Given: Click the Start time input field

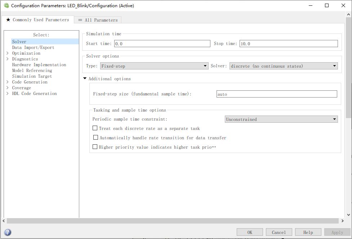Looking at the screenshot, I should pos(162,44).
